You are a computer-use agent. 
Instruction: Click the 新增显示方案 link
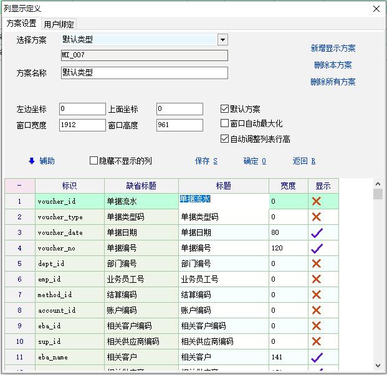click(x=333, y=48)
